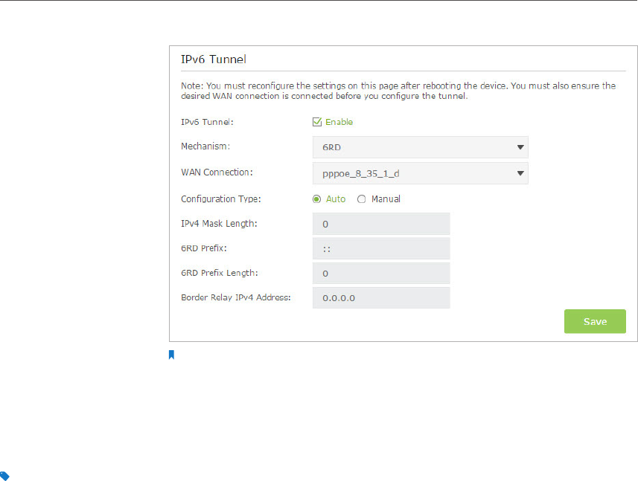Toggle the IPv6 Tunnel Enable checkbox
638x481 pixels.
click(317, 122)
